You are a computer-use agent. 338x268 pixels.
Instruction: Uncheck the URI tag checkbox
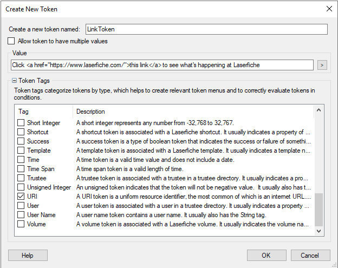(21, 196)
